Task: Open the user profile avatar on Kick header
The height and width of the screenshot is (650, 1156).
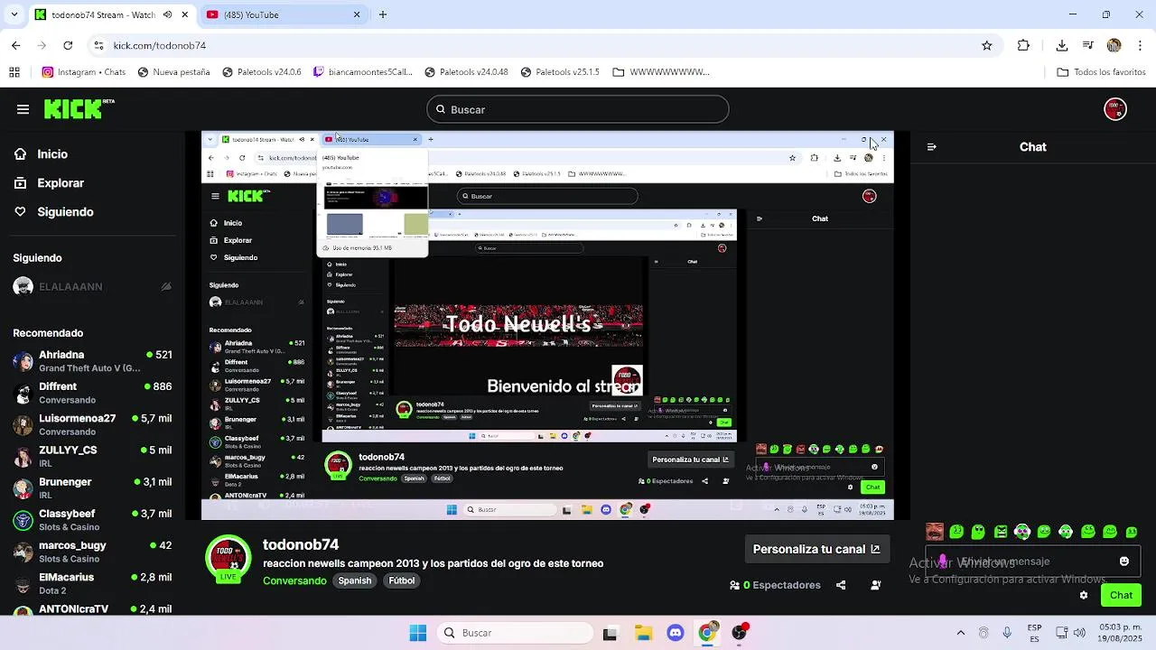Action: (x=1115, y=109)
